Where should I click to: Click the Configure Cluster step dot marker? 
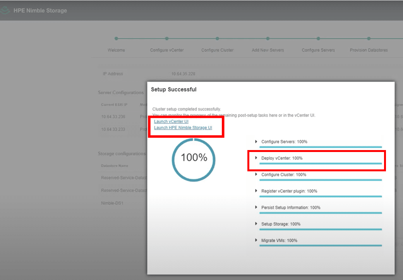pos(217,39)
